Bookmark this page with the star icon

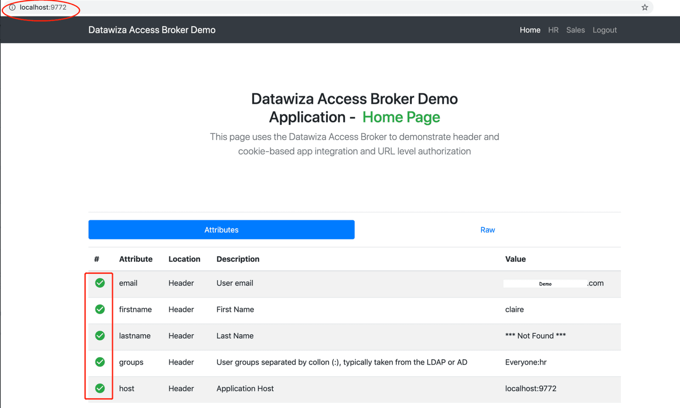645,7
